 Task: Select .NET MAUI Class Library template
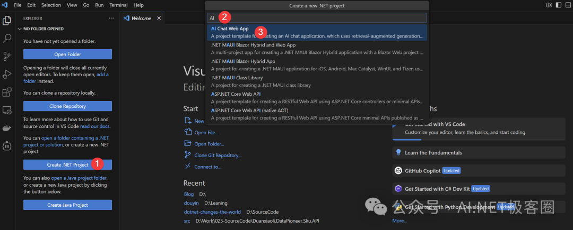pyautogui.click(x=317, y=81)
